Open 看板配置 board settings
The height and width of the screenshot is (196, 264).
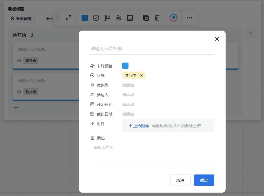pos(21,19)
